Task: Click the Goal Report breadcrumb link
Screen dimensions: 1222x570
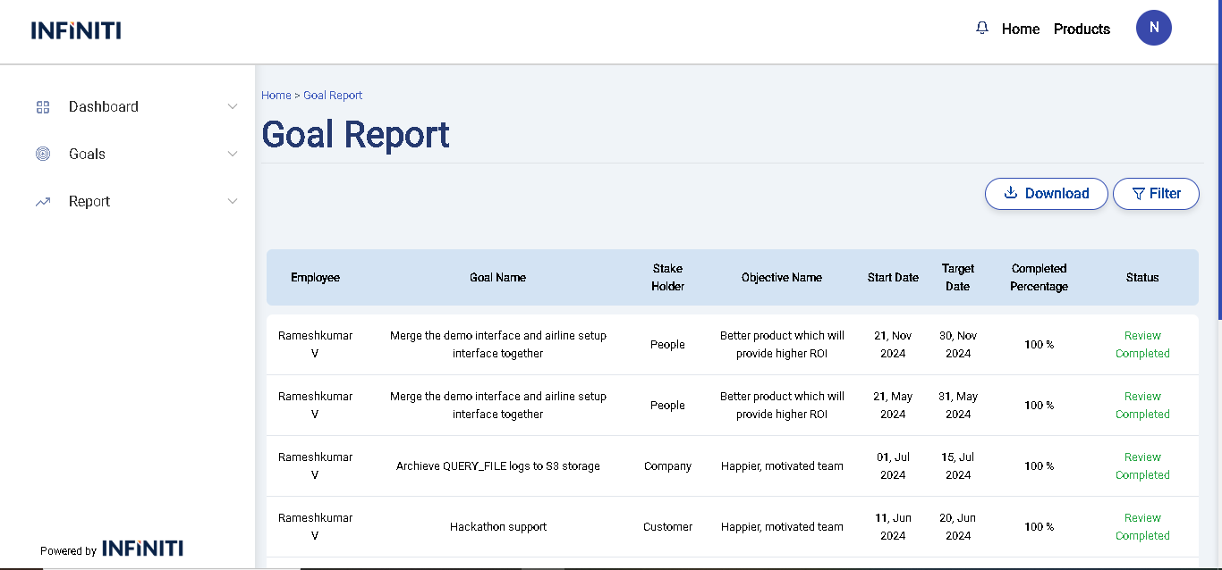Action: 333,96
